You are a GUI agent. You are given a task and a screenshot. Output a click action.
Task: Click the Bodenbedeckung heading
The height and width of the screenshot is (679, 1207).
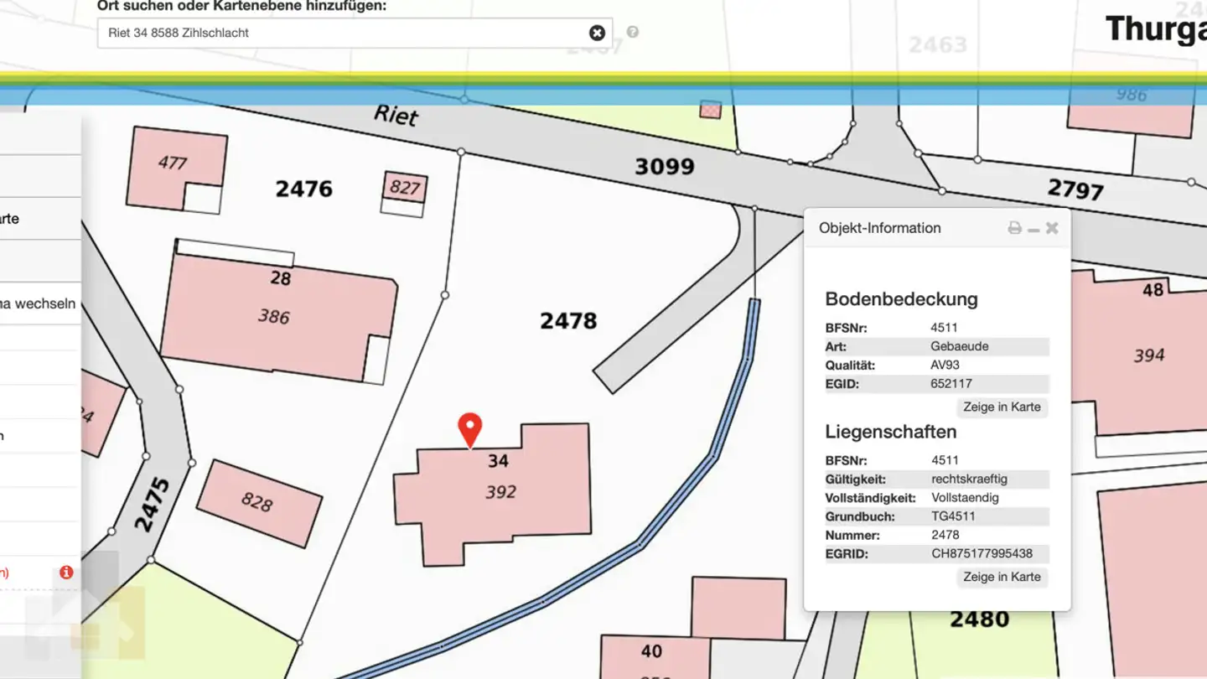pos(901,299)
